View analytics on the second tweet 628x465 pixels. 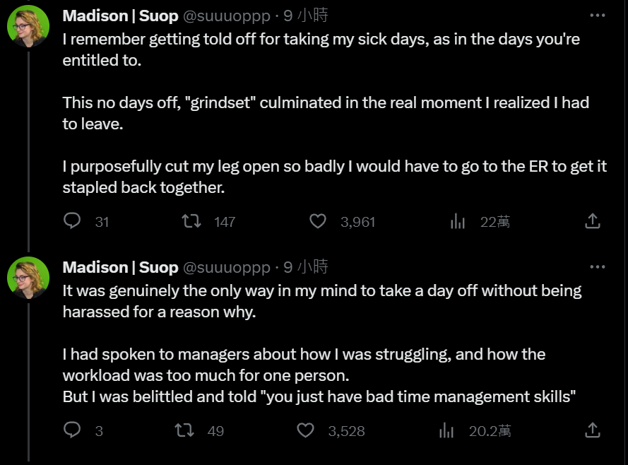coord(446,430)
